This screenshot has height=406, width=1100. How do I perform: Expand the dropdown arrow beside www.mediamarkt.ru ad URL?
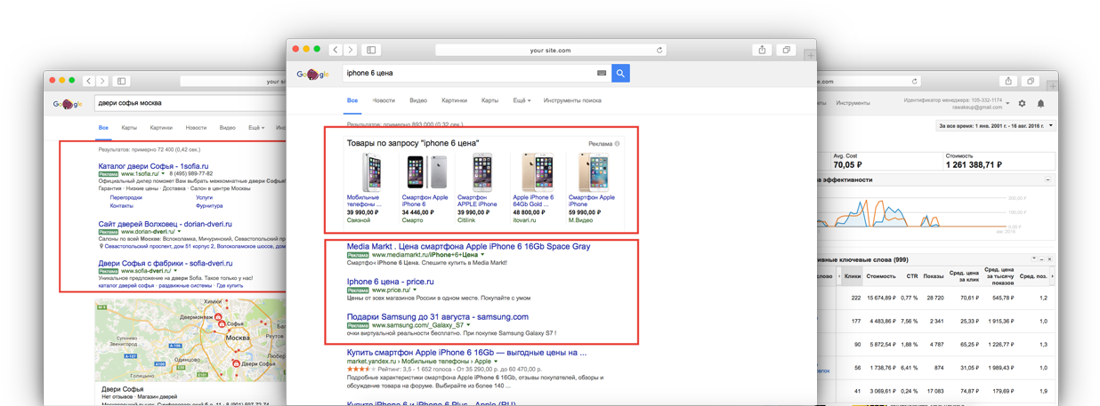482,255
